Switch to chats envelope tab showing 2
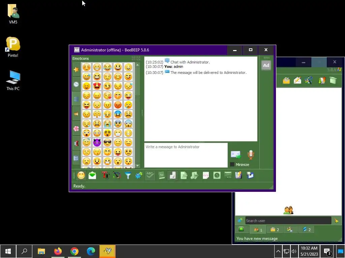Viewport: 345px width, 258px height. point(275,230)
